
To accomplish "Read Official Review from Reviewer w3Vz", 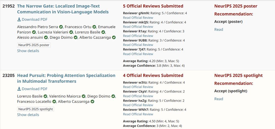I will (138, 87).
